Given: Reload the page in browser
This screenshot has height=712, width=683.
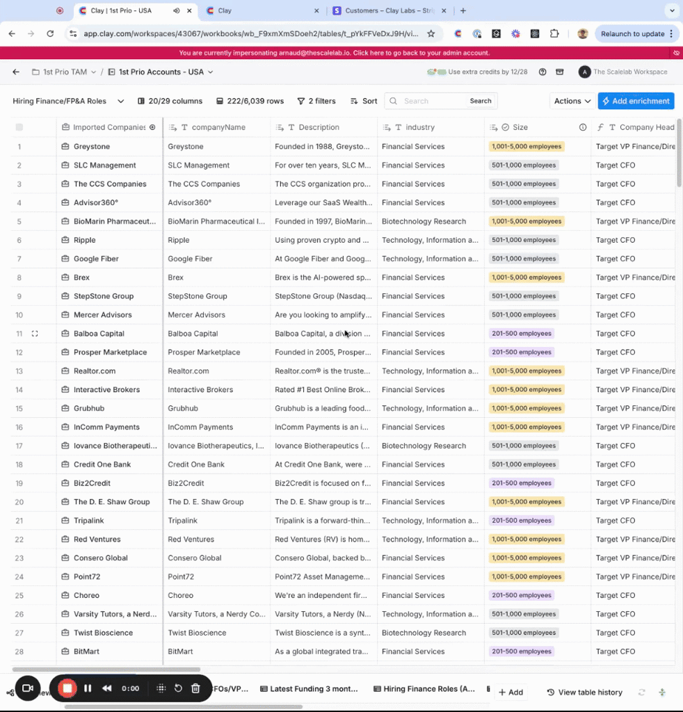Looking at the screenshot, I should [x=50, y=33].
